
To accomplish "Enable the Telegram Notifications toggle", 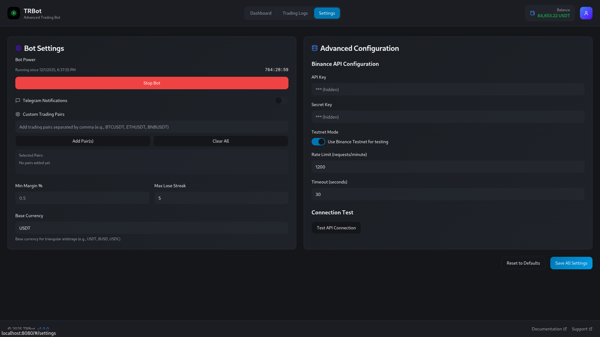I will point(281,100).
